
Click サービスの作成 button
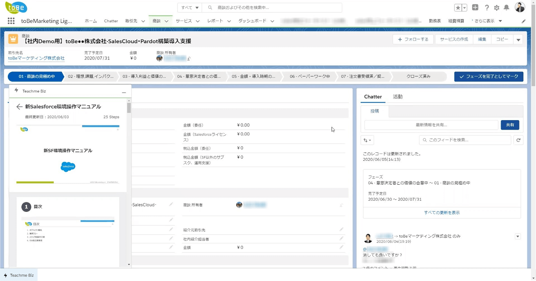pos(454,40)
